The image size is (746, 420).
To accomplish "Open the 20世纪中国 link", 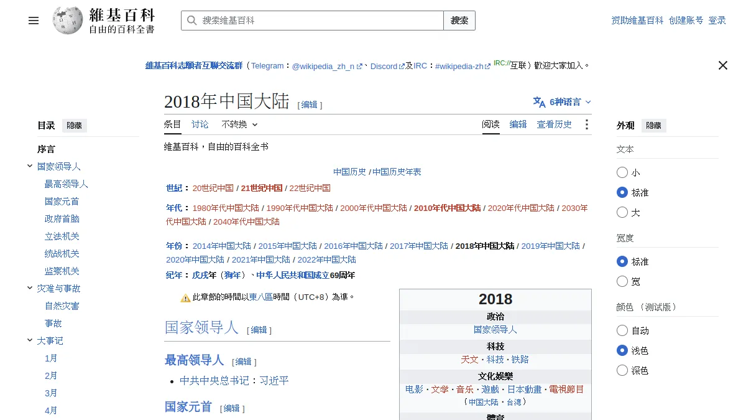I will tap(213, 188).
